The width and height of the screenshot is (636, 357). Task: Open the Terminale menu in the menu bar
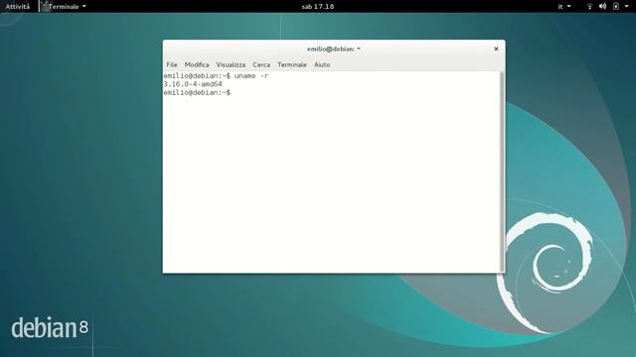(292, 64)
